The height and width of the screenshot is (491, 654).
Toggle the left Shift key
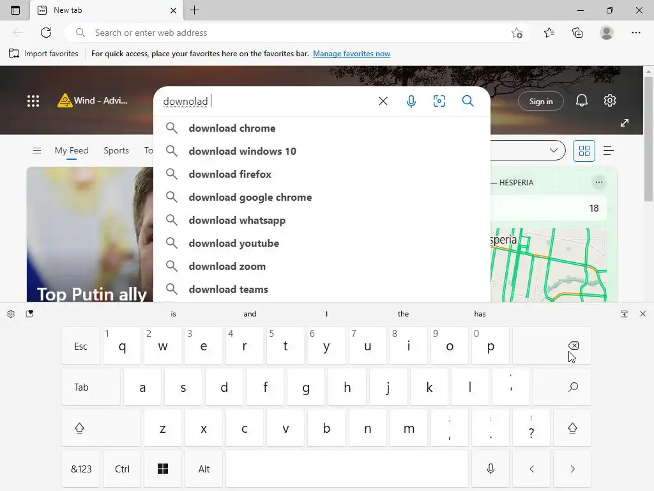click(x=101, y=428)
